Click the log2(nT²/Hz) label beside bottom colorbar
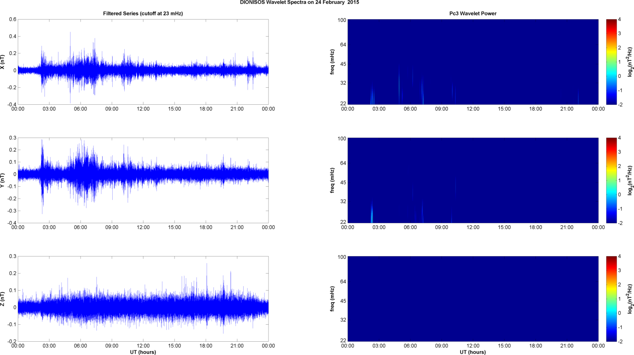The height and width of the screenshot is (355, 634). pos(630,299)
